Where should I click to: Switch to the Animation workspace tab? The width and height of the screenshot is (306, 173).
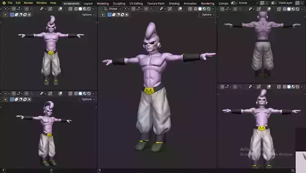point(190,3)
